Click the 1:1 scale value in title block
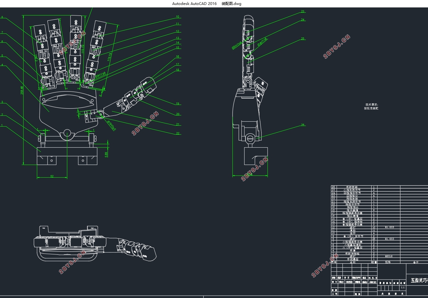Image resolution: width=428 pixels, height=298 pixels. 403,288
